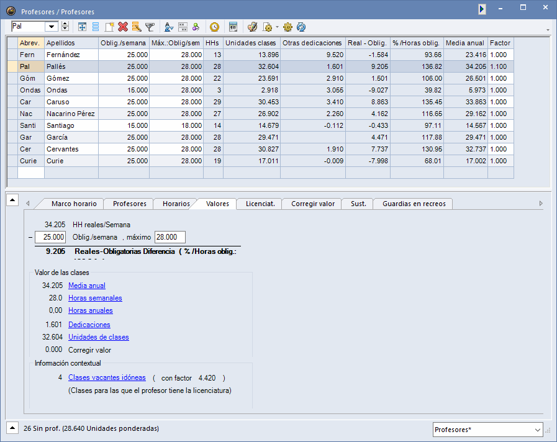This screenshot has height=442, width=557.
Task: Click the blue stacked-rows toolbar icon
Action: point(96,27)
